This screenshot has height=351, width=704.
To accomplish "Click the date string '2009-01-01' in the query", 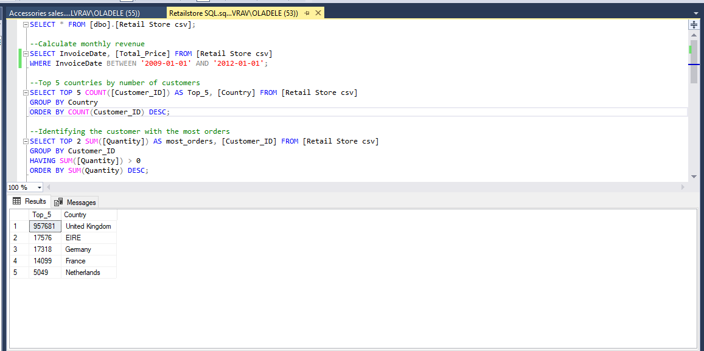I will tap(166, 64).
